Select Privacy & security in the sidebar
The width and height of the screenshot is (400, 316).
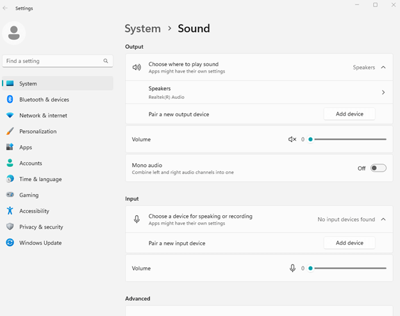pos(40,227)
